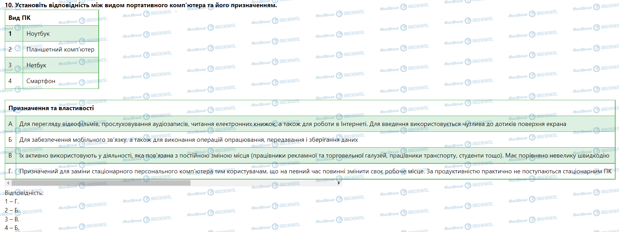Click the answer line "4 – Б."
Image resolution: width=619 pixels, height=232 pixels.
tap(12, 228)
